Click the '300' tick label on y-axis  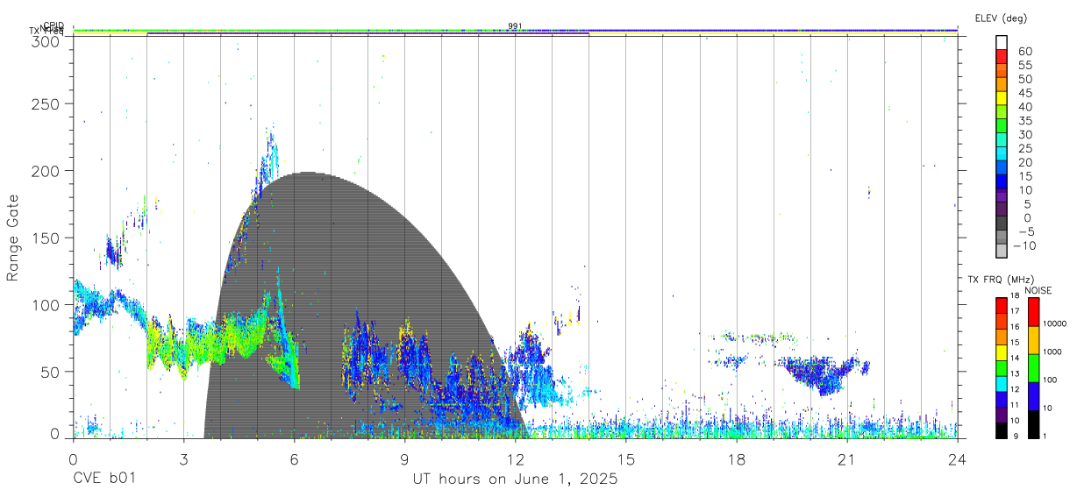[45, 41]
